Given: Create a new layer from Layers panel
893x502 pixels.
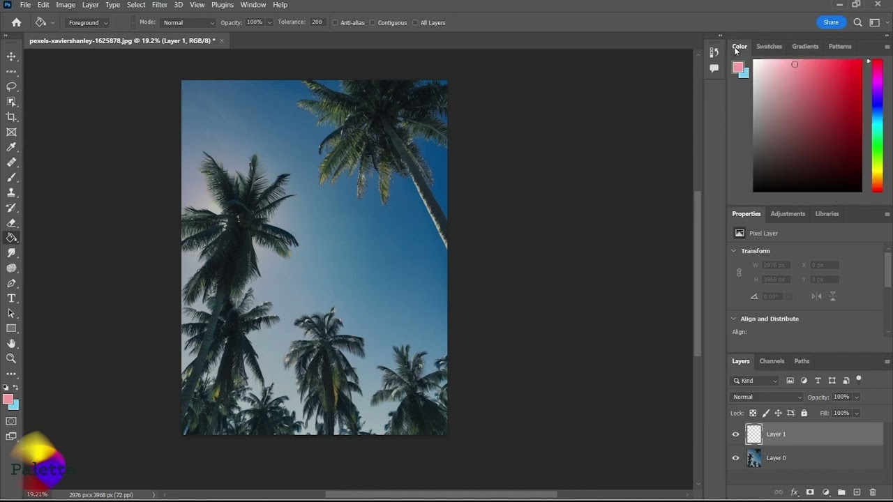Looking at the screenshot, I should click(x=857, y=492).
